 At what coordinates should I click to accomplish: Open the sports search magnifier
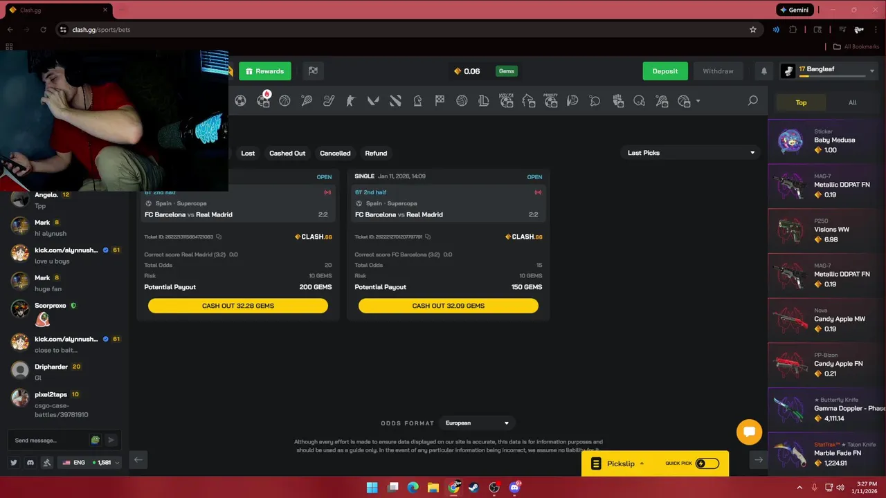tap(752, 101)
